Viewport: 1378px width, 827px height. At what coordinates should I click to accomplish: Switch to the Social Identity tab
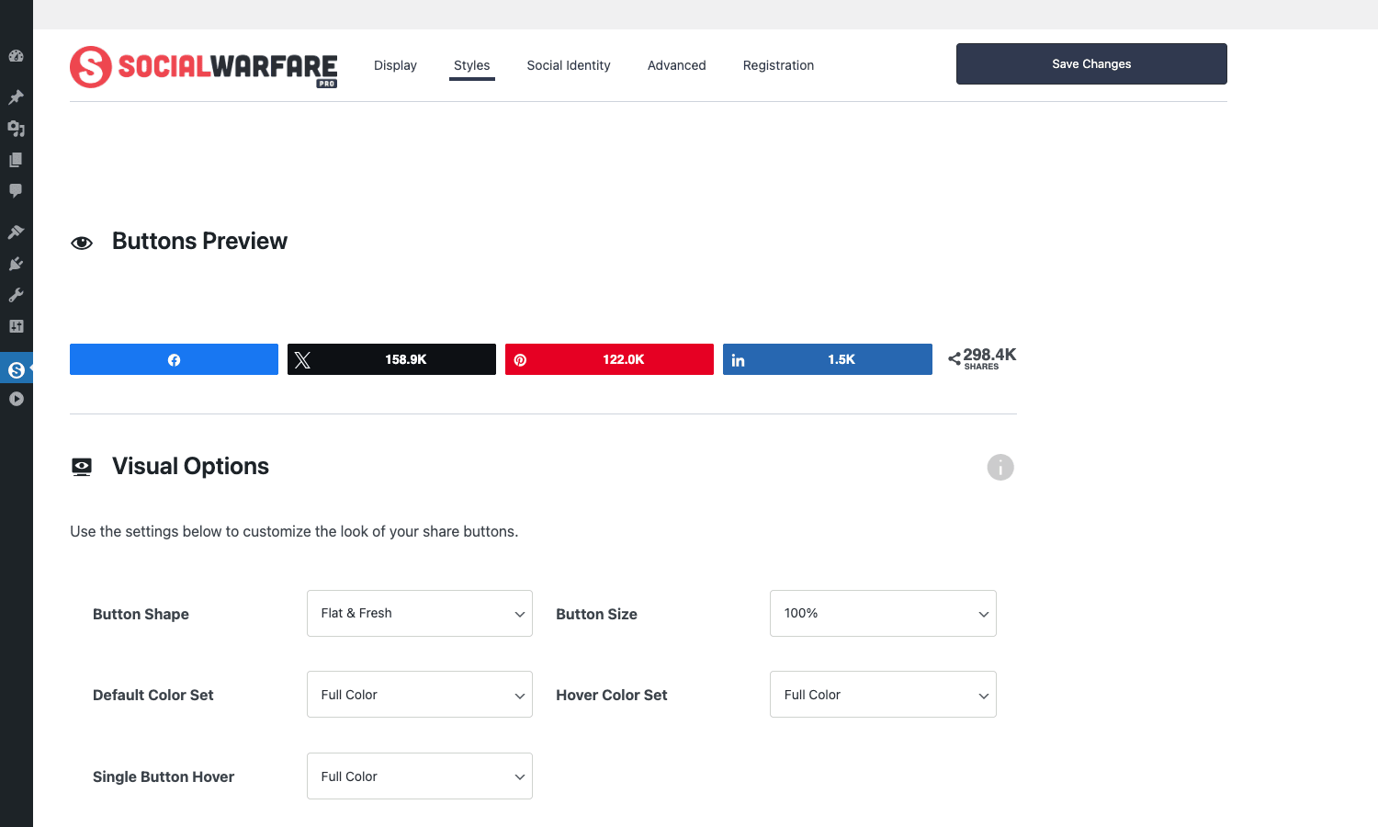pos(569,65)
